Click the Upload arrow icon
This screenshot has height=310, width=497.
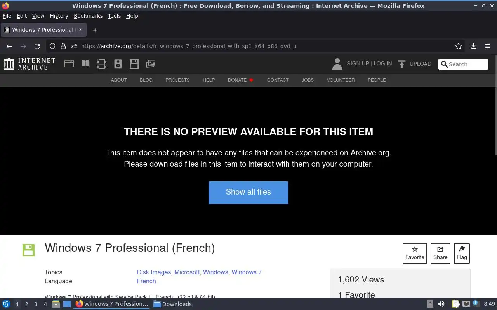402,64
